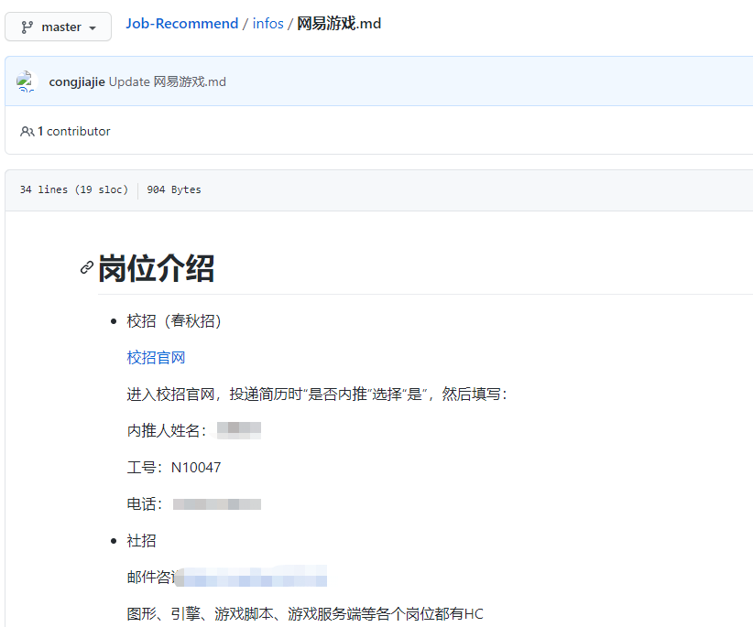Screen dimensions: 753x627
Task: Click the congjiajie avatar image
Action: 26,81
